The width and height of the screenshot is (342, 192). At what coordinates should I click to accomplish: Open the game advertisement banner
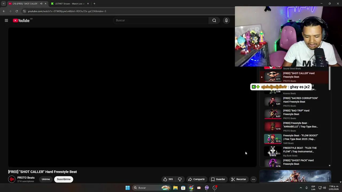295,177
